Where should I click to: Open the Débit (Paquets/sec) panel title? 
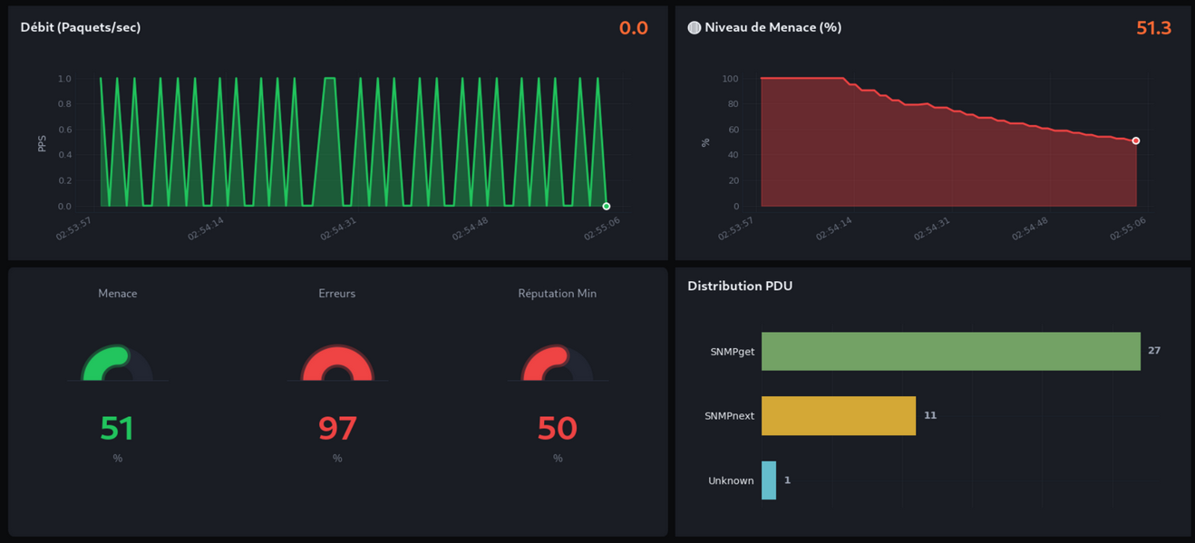[81, 28]
